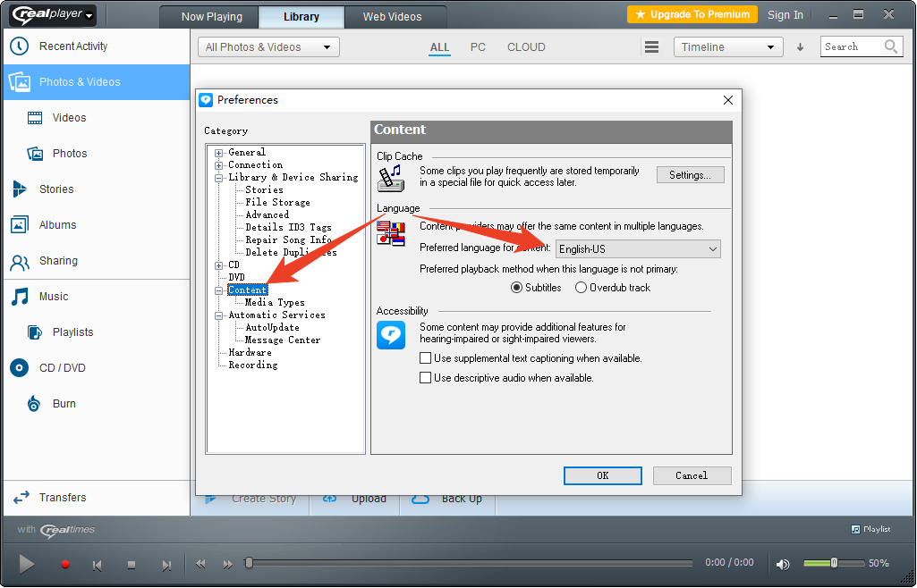Open Burn from the sidebar

(x=64, y=404)
